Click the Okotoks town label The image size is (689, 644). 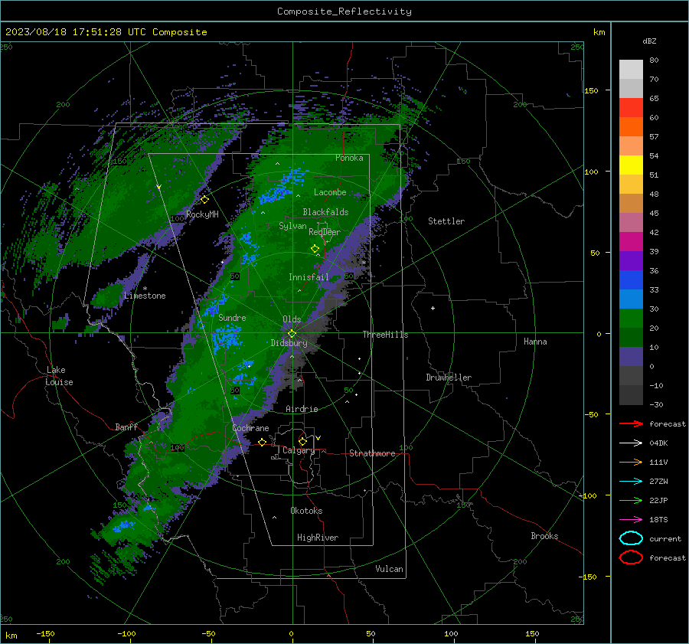[306, 511]
